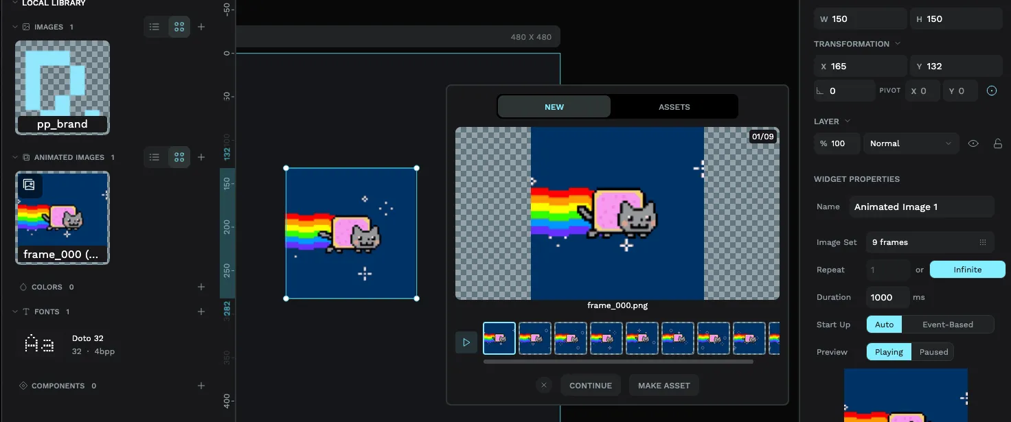This screenshot has width=1011, height=422.
Task: Switch Images section to grid view
Action: click(179, 27)
